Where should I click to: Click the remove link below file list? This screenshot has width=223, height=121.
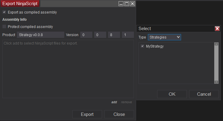pyautogui.click(x=126, y=102)
